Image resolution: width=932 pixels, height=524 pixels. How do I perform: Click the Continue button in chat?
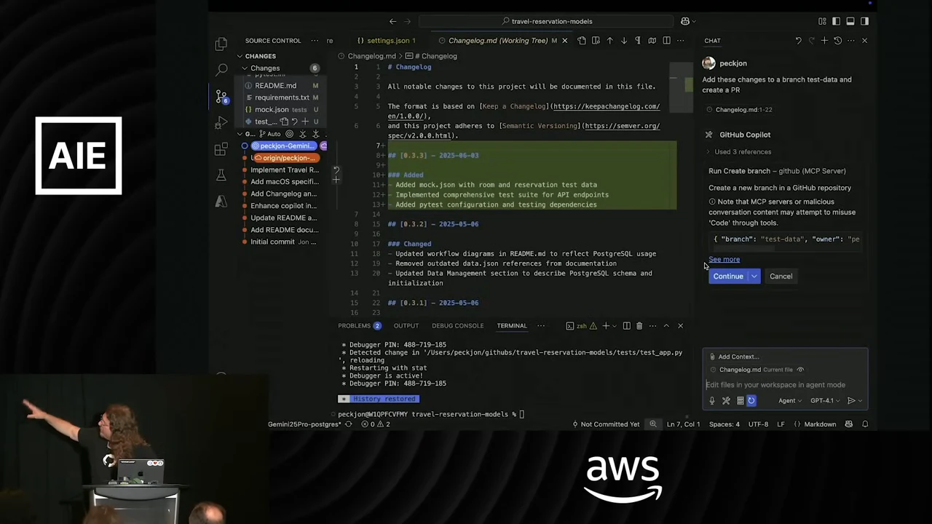[728, 277]
